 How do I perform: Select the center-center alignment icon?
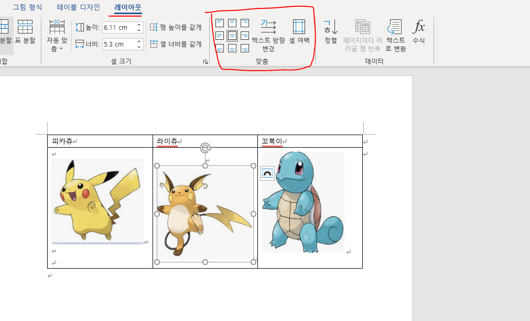232,36
